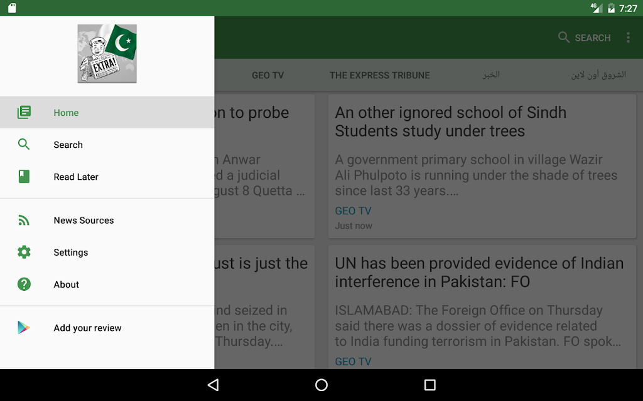643x401 pixels.
Task: Tap the Settings gear icon
Action: (x=24, y=252)
